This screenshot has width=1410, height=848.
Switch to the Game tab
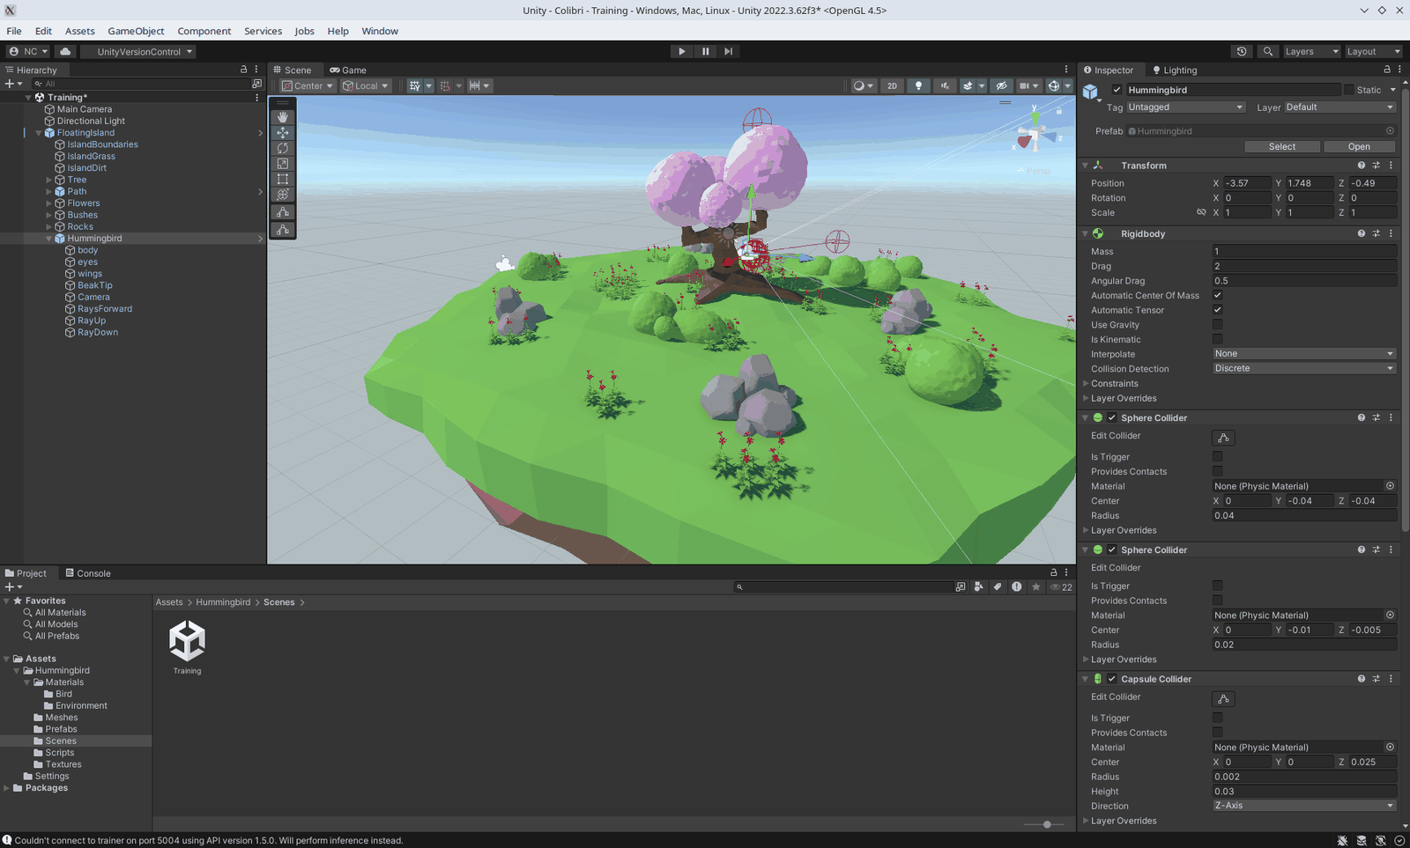[348, 70]
